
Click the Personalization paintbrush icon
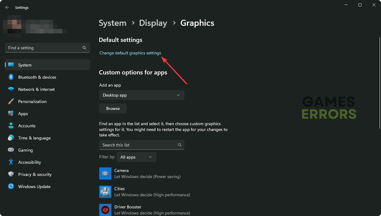pyautogui.click(x=11, y=101)
